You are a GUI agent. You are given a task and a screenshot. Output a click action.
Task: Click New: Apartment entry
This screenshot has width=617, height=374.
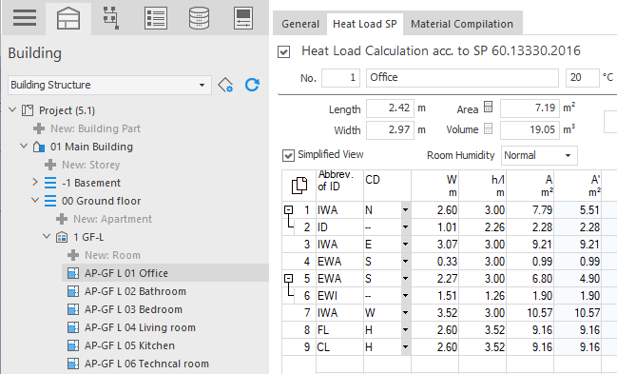112,219
